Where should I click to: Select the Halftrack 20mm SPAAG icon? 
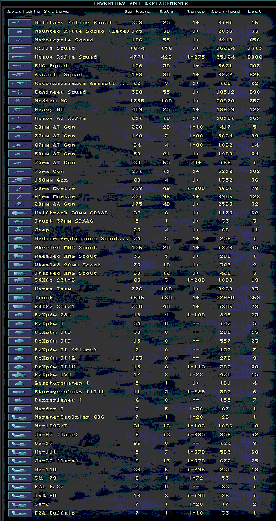coord(20,213)
